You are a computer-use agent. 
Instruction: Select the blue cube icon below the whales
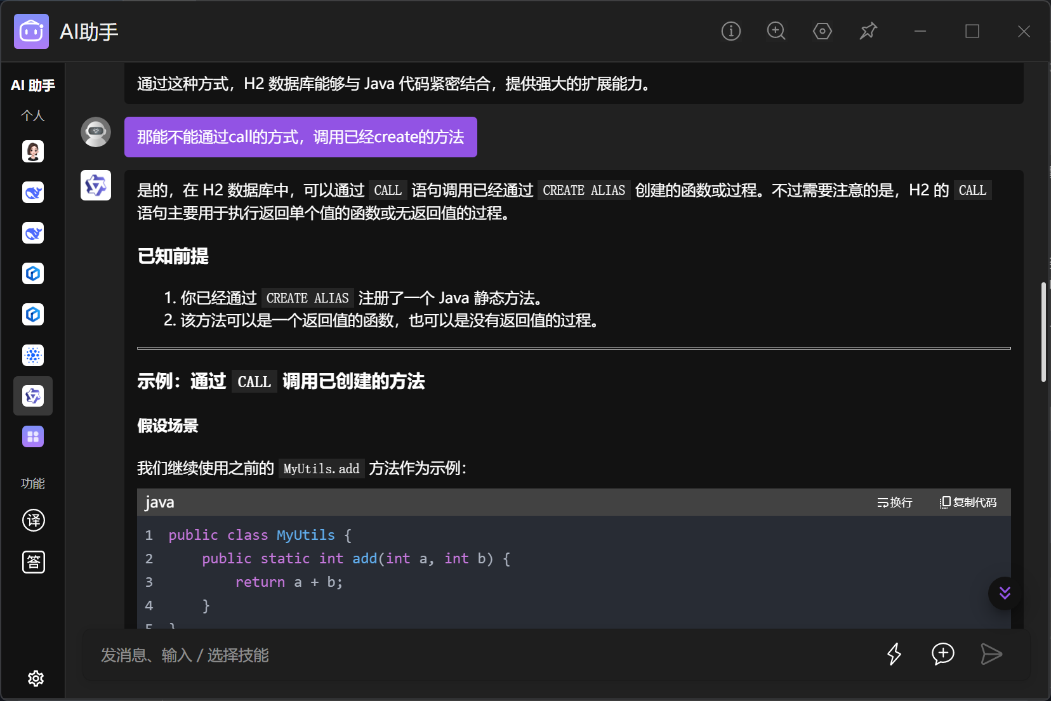point(33,273)
